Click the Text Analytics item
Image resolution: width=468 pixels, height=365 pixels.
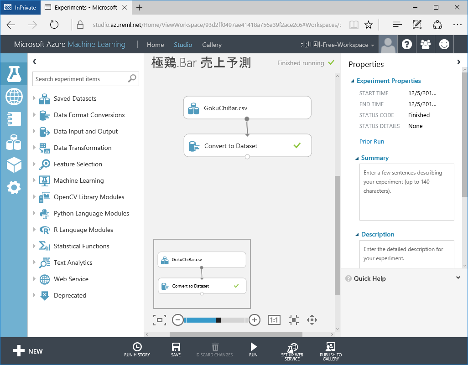pyautogui.click(x=73, y=262)
